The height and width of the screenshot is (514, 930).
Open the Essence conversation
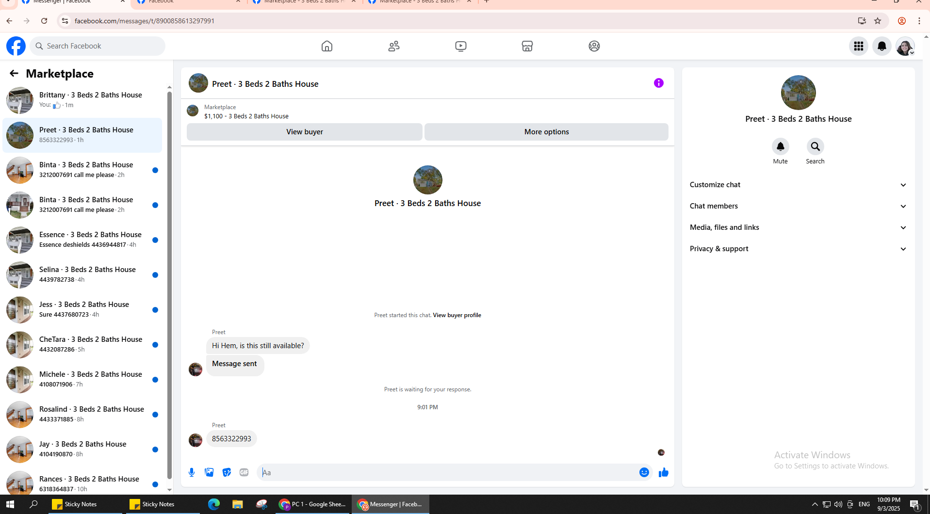(x=82, y=240)
